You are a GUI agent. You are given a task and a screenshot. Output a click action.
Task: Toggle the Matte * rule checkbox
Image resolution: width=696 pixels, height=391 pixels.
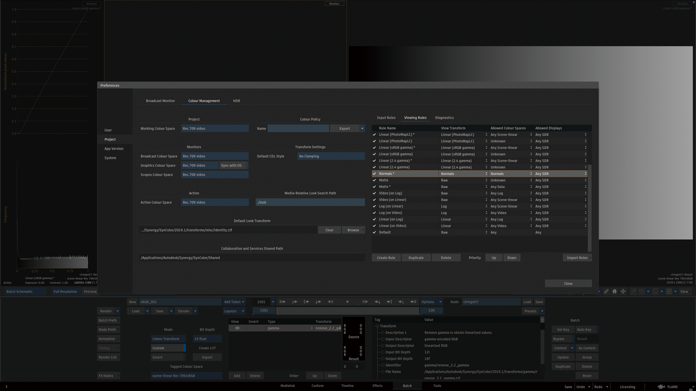[x=374, y=187]
